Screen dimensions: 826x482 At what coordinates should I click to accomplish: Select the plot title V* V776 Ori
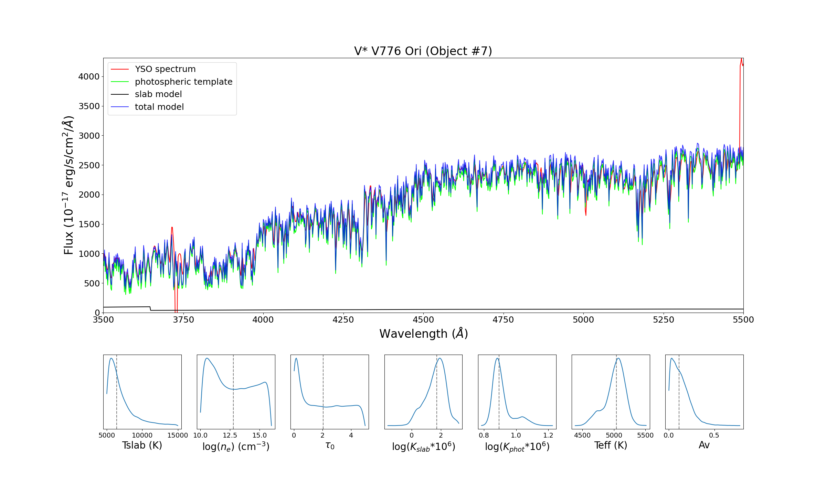pos(423,51)
